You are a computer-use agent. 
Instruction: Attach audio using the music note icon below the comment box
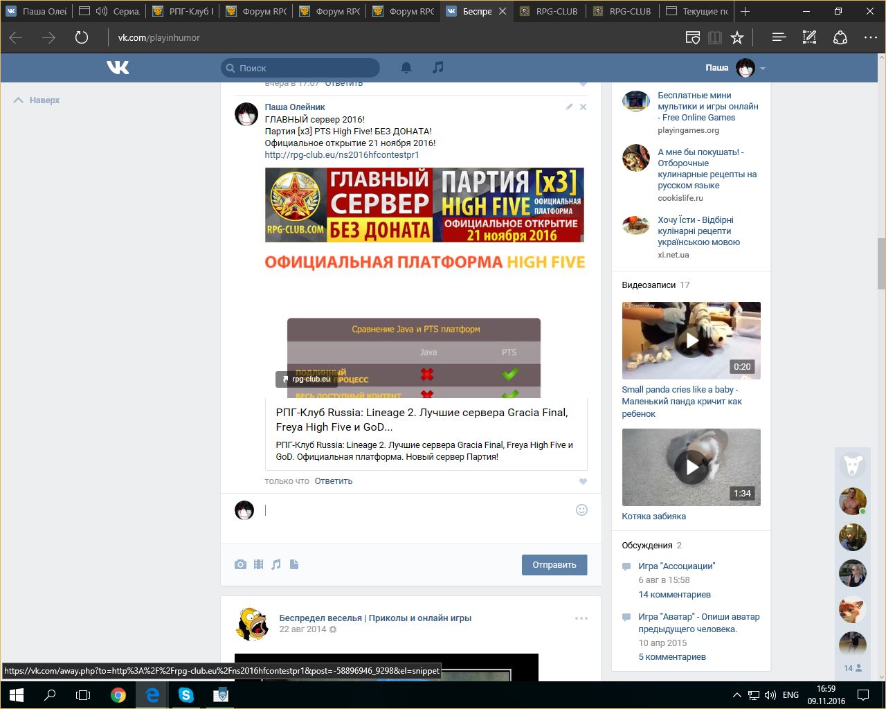[276, 564]
